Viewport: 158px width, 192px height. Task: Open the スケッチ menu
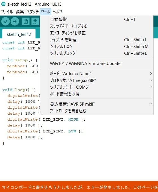32,12
